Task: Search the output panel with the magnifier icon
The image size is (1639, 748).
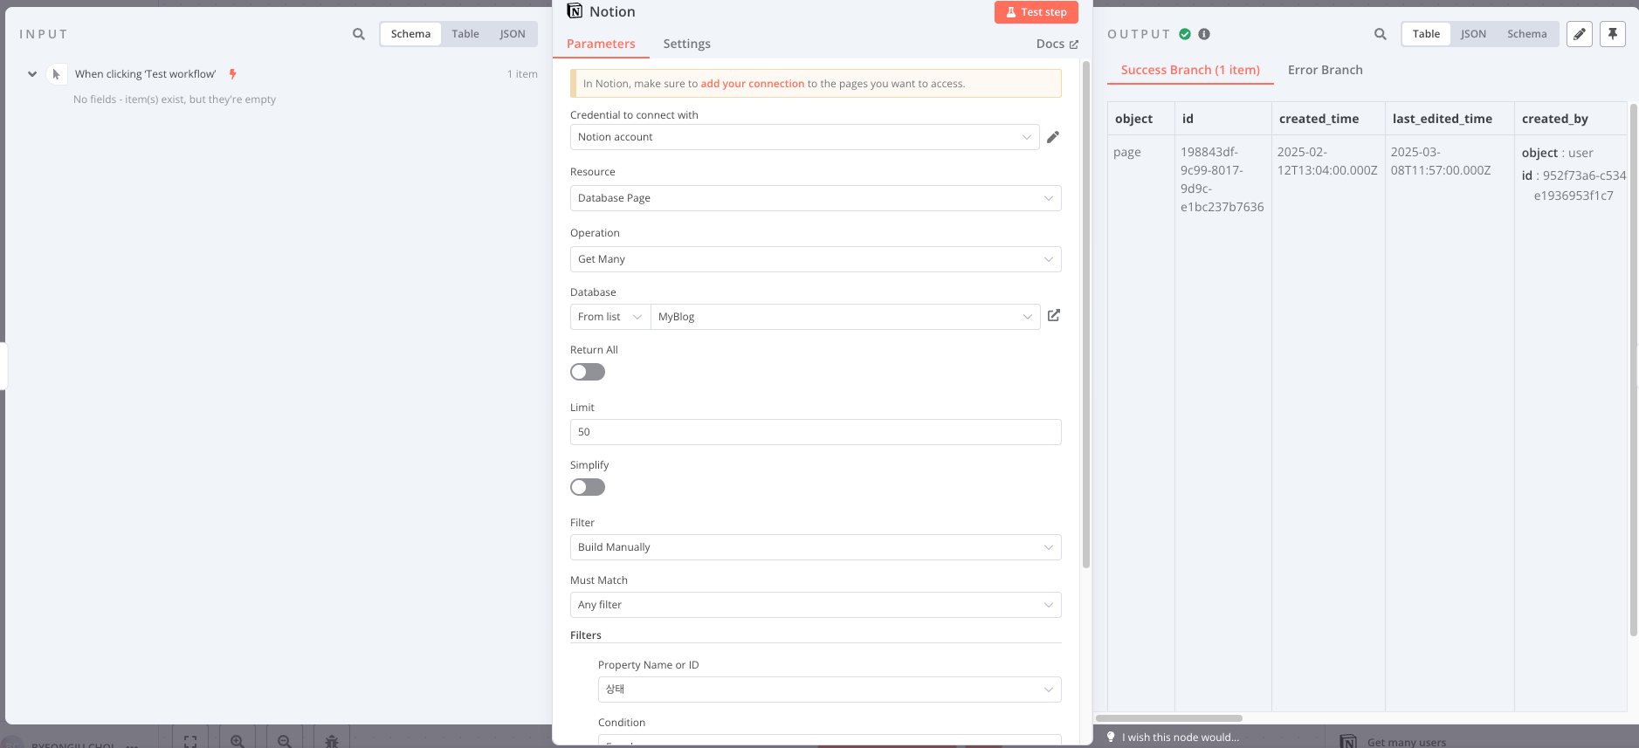Action: click(1381, 34)
